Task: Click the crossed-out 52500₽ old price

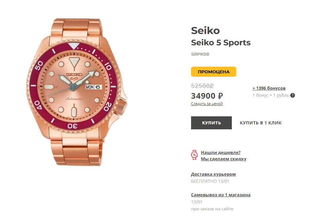Action: pos(202,86)
